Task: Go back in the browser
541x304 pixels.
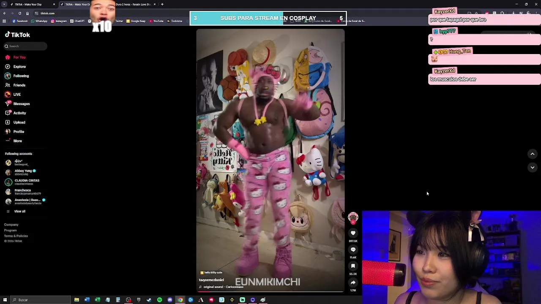Action: click(5, 13)
